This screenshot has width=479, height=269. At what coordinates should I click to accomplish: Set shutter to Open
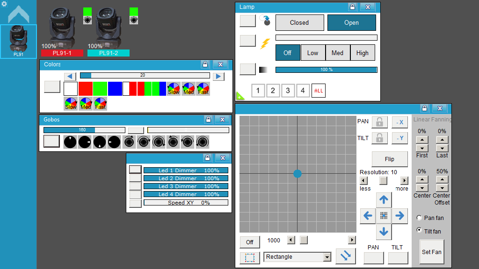tap(352, 22)
